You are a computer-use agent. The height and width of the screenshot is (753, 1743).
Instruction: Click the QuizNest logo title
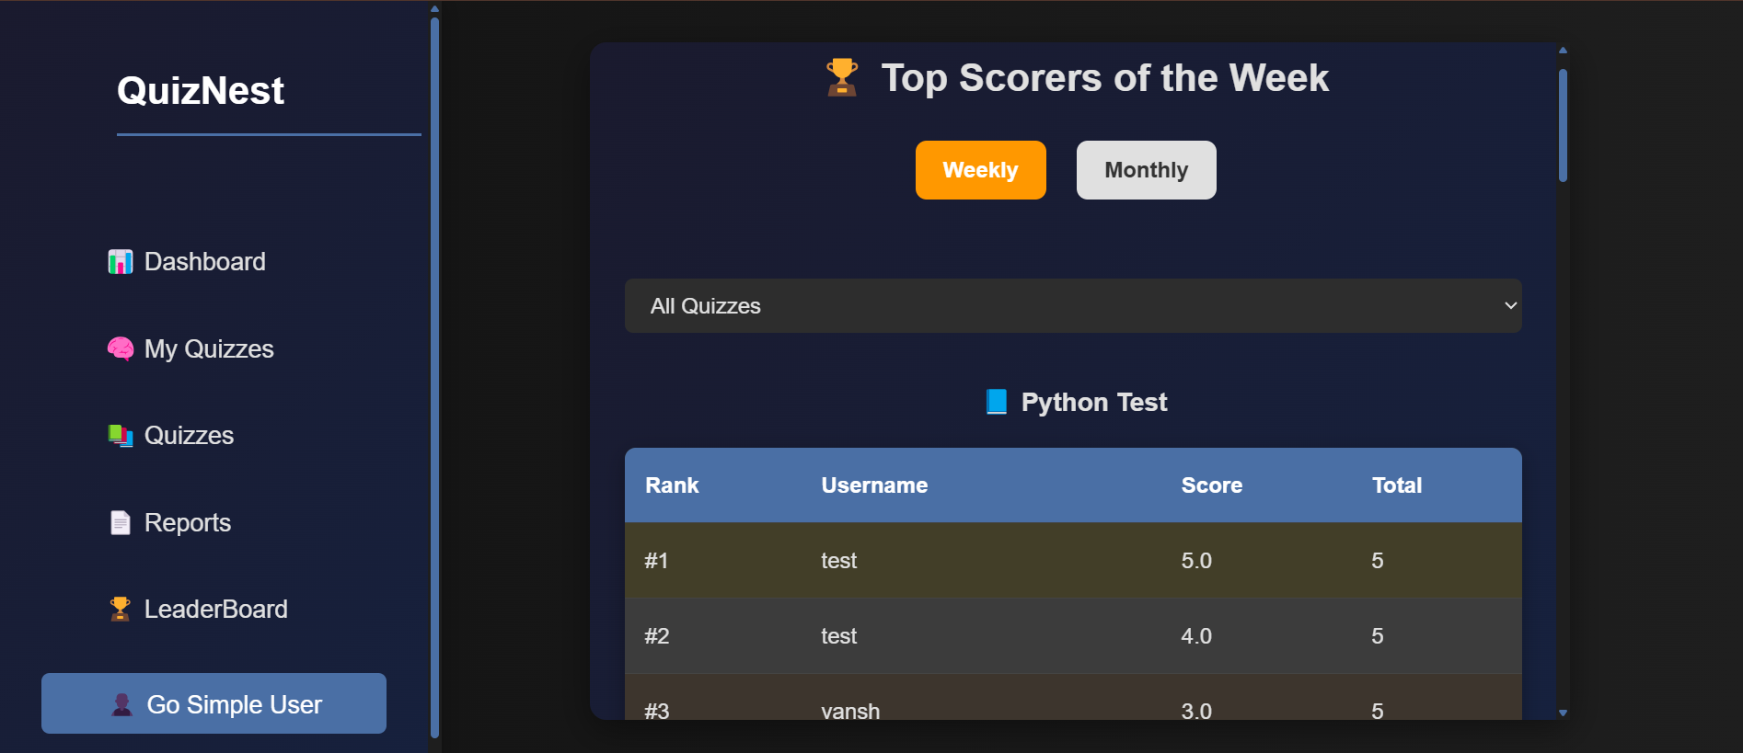coord(201,91)
